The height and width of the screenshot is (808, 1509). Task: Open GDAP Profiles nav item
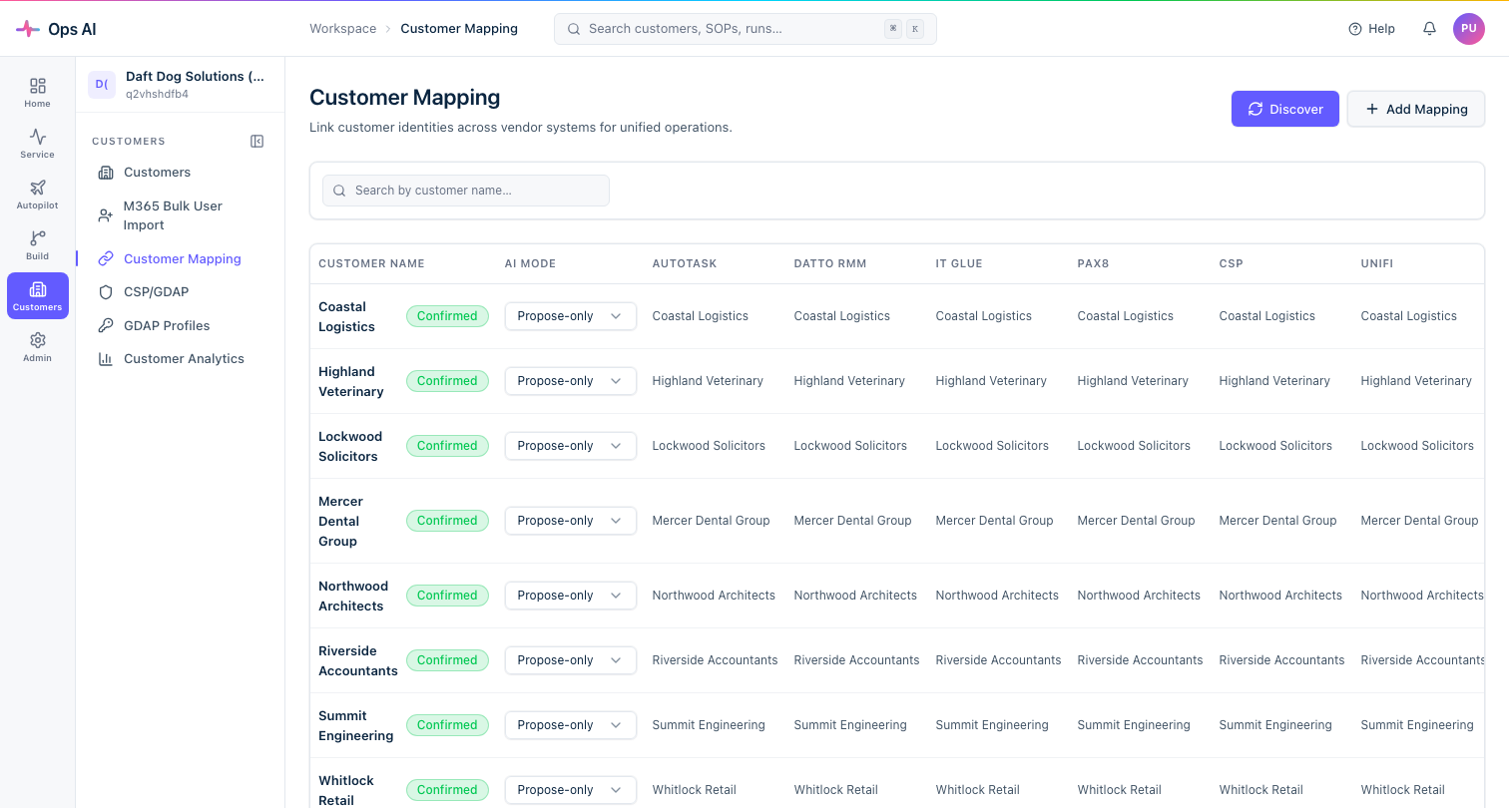point(180,325)
